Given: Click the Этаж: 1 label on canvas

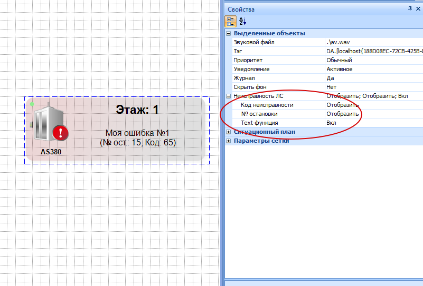Looking at the screenshot, I should (137, 110).
